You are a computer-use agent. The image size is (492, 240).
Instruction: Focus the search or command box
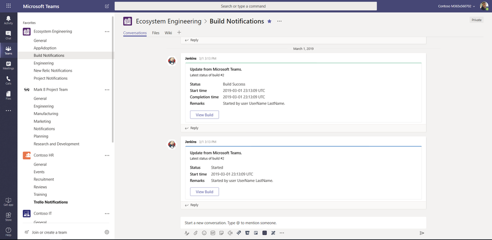tap(246, 6)
